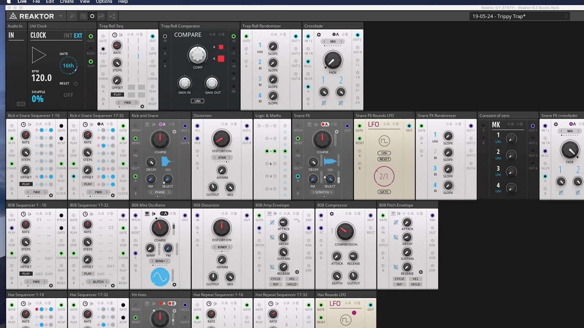Click the COMP knob in Trap Roll Comparator
Image resolution: width=584 pixels, height=328 pixels.
pyautogui.click(x=198, y=55)
